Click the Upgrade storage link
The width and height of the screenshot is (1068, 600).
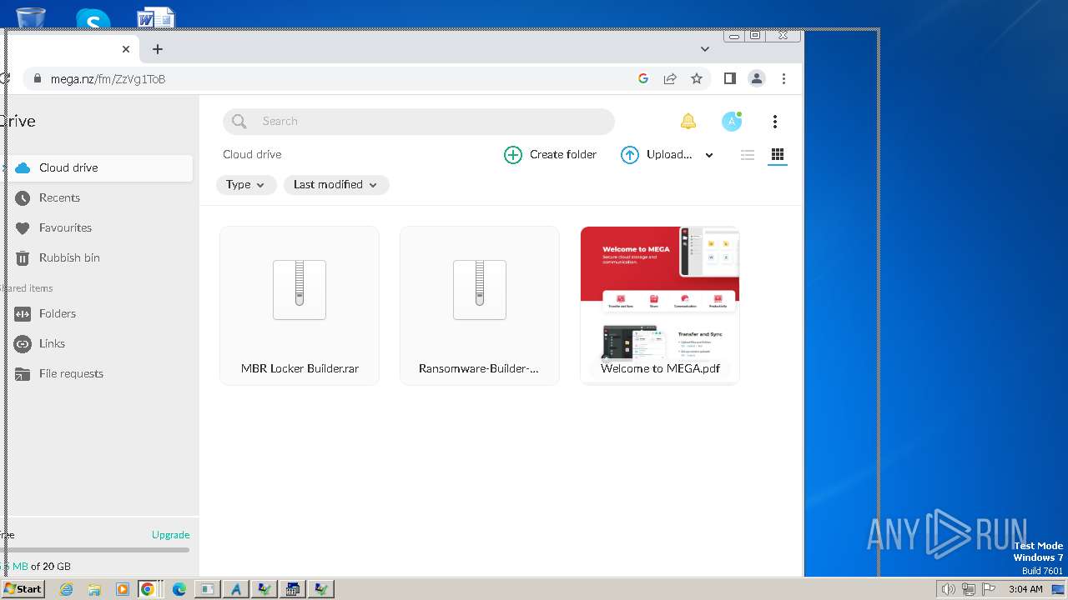[171, 535]
